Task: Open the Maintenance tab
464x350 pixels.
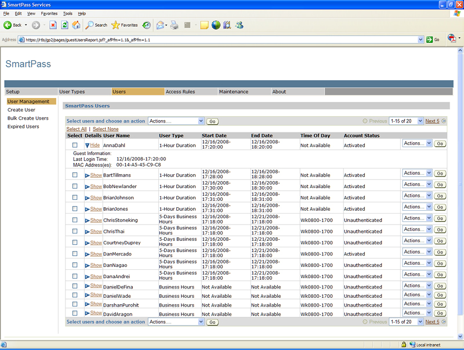Action: point(244,92)
